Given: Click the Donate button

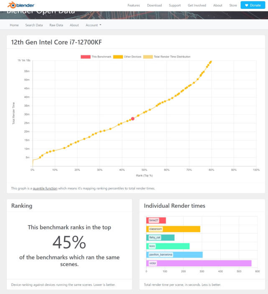Looking at the screenshot, I should pos(253,5).
